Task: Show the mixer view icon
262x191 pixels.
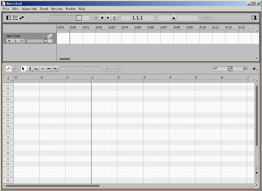Action: pos(15,18)
